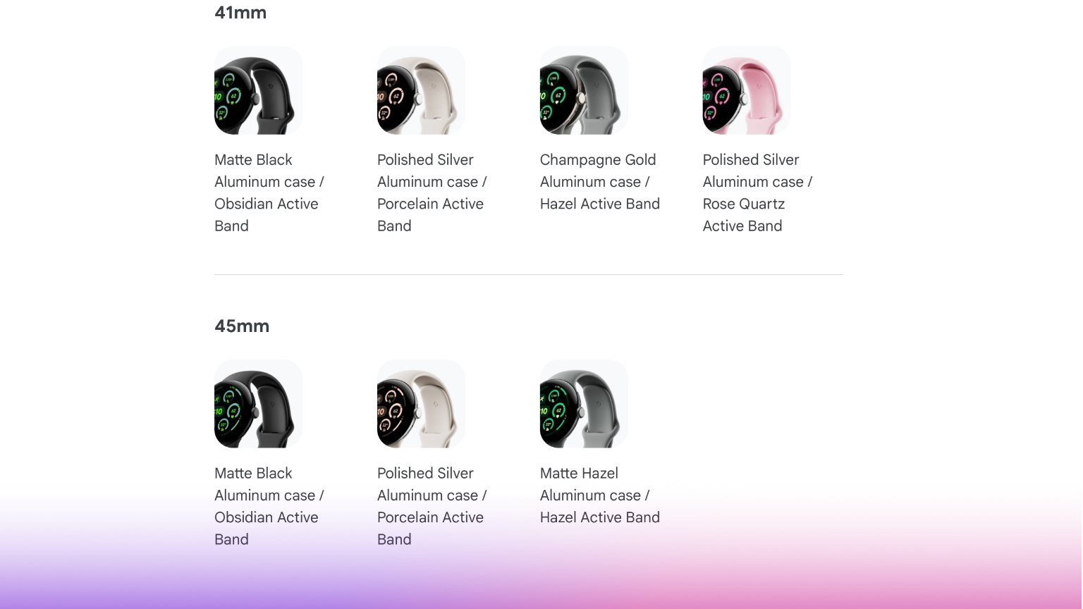
Task: Click the 'Matte Hazel Aluminum case' text label
Action: pos(594,484)
